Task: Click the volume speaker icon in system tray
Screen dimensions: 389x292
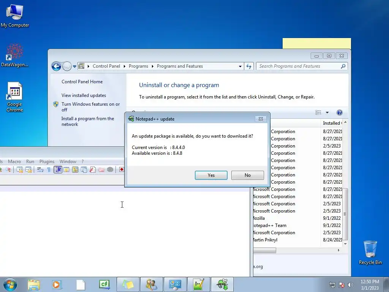Action: (x=350, y=285)
